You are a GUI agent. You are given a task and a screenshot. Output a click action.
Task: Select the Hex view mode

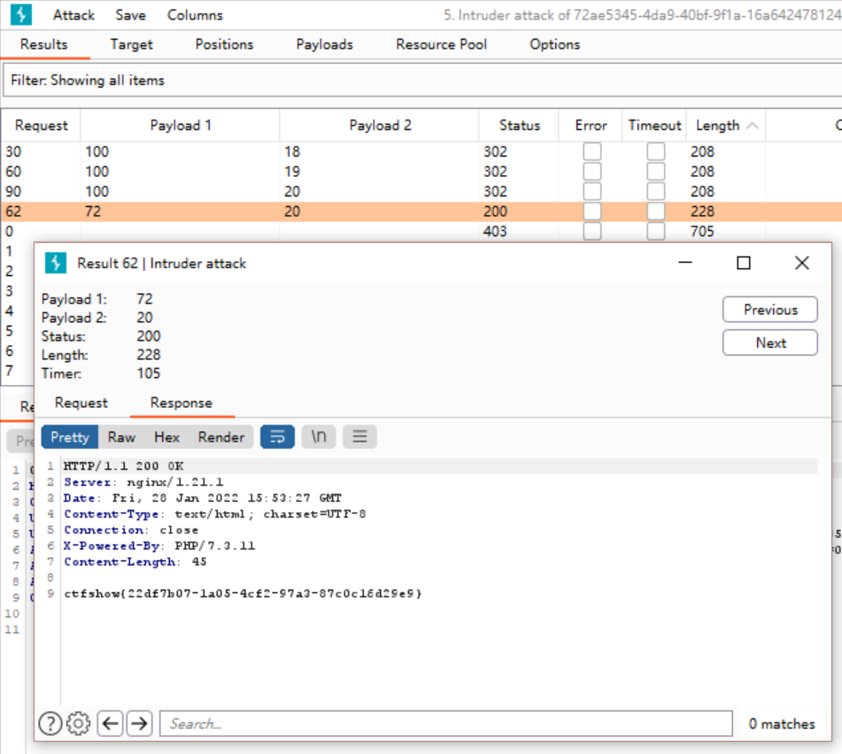coord(167,437)
